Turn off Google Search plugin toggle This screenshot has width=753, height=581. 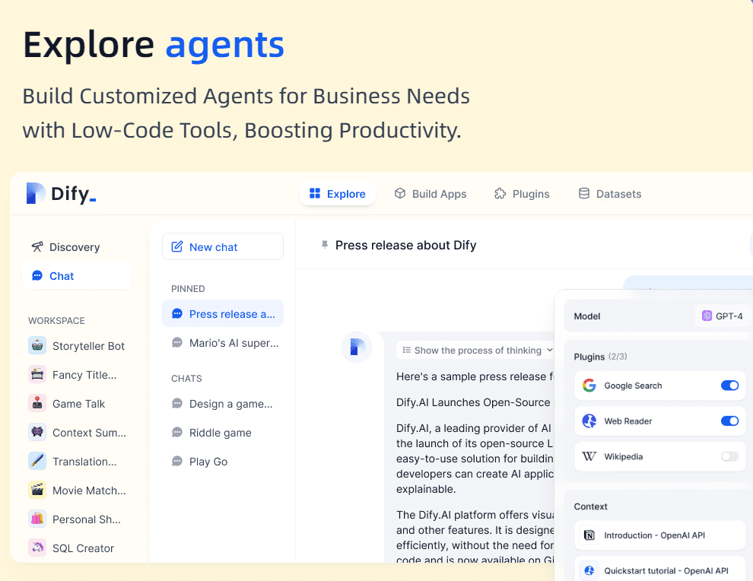click(729, 386)
